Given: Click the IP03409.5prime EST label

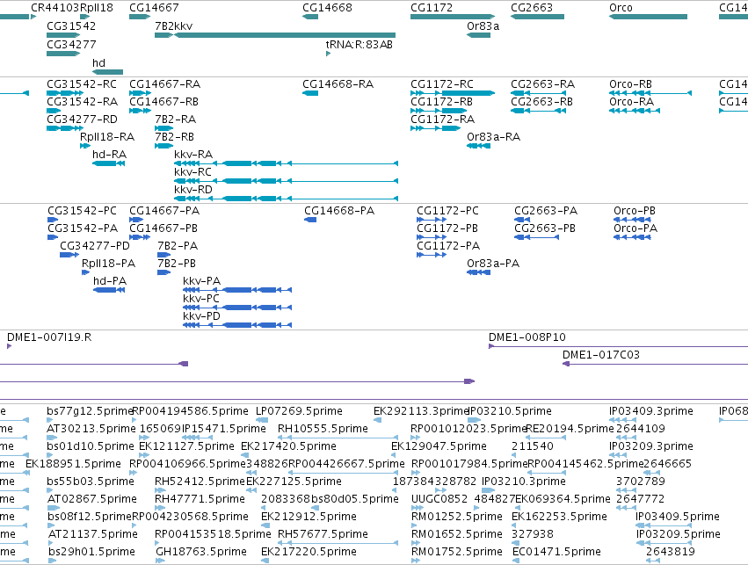Looking at the screenshot, I should [678, 517].
